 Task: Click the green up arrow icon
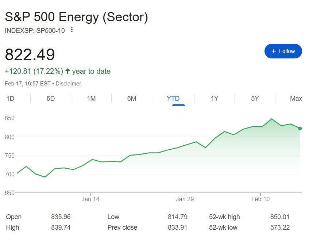click(x=67, y=71)
